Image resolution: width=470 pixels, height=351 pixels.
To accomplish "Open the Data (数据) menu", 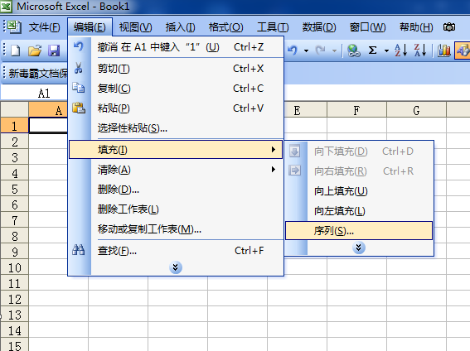I will [319, 27].
